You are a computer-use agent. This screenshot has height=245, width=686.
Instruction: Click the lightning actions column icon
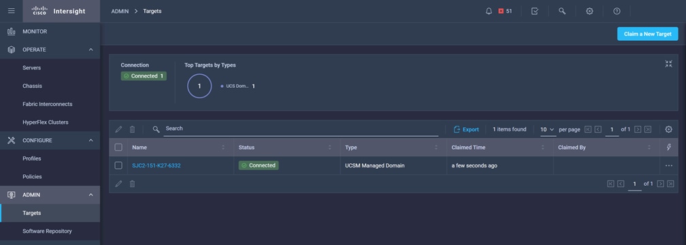point(668,148)
